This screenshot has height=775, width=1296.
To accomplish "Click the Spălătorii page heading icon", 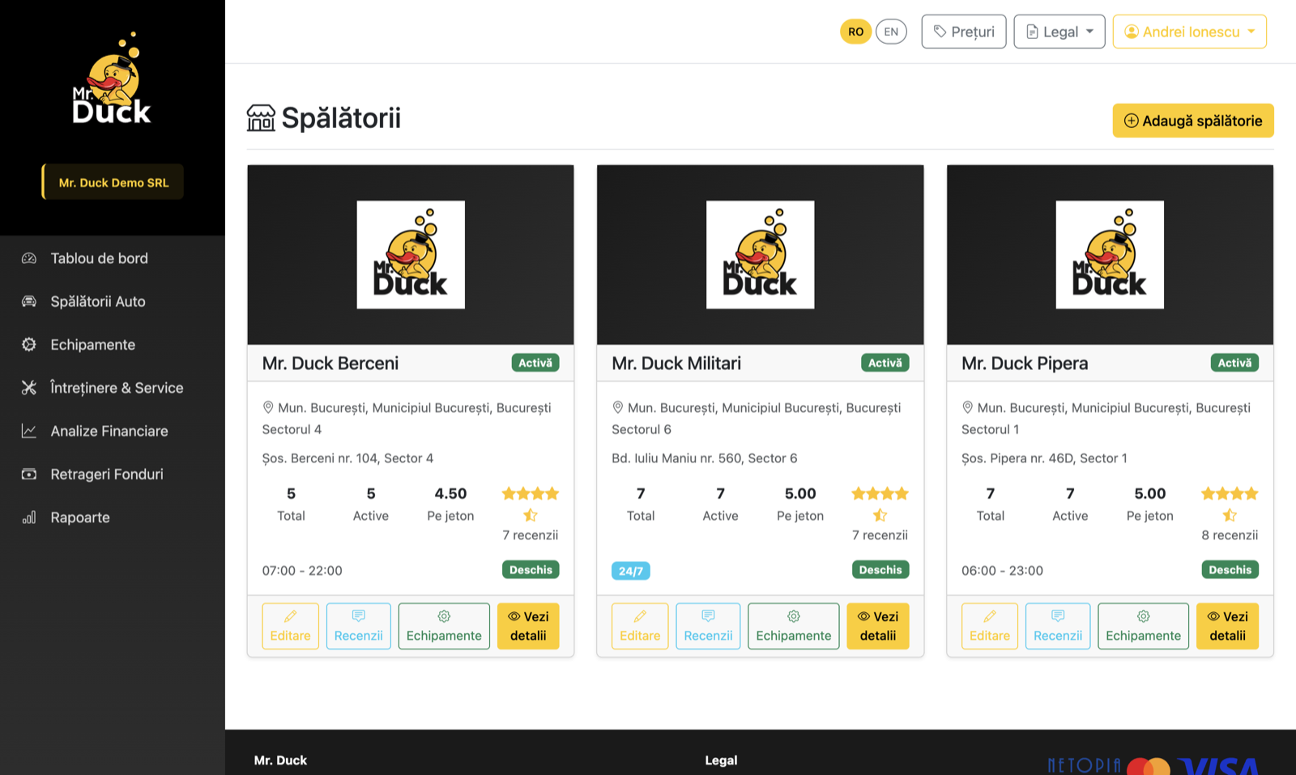I will coord(261,118).
